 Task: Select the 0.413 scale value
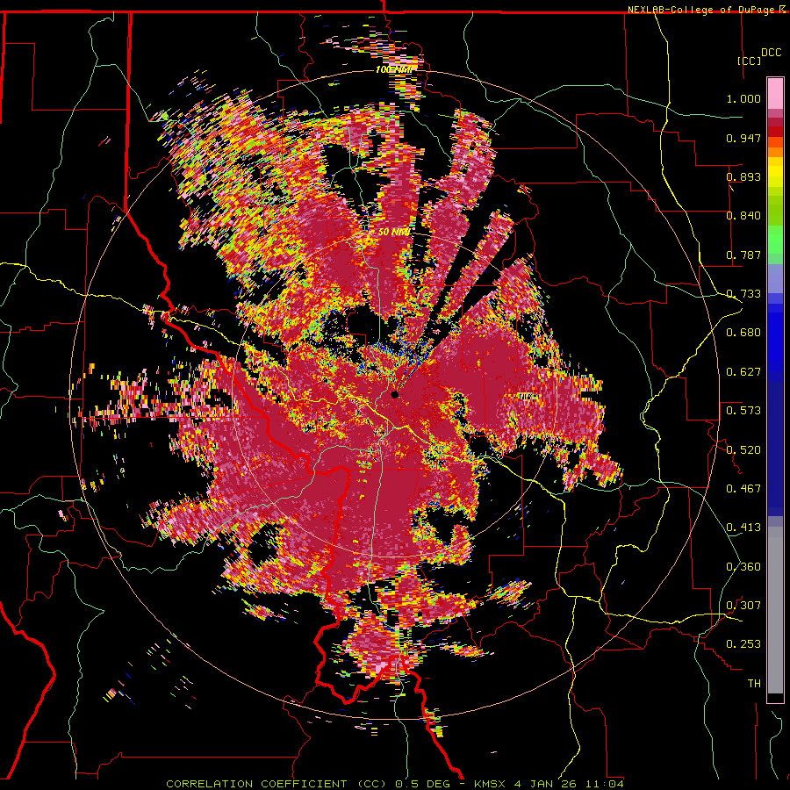coord(743,528)
